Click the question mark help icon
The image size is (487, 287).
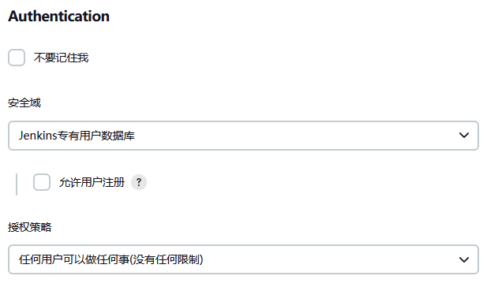tap(138, 182)
